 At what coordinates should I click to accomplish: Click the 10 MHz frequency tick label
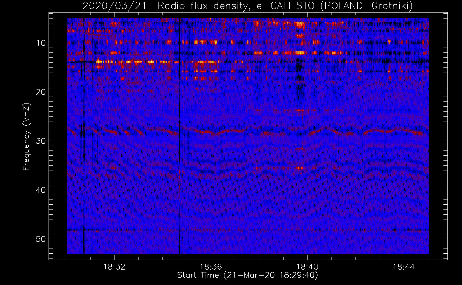pyautogui.click(x=41, y=43)
